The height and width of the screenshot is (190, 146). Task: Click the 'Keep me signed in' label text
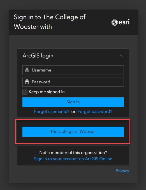tap(47, 92)
